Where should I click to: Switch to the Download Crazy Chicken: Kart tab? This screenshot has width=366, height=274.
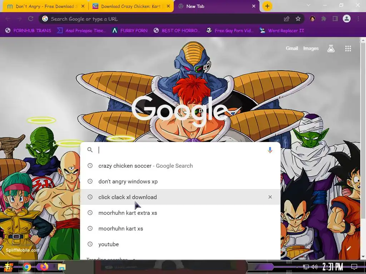coord(131,6)
